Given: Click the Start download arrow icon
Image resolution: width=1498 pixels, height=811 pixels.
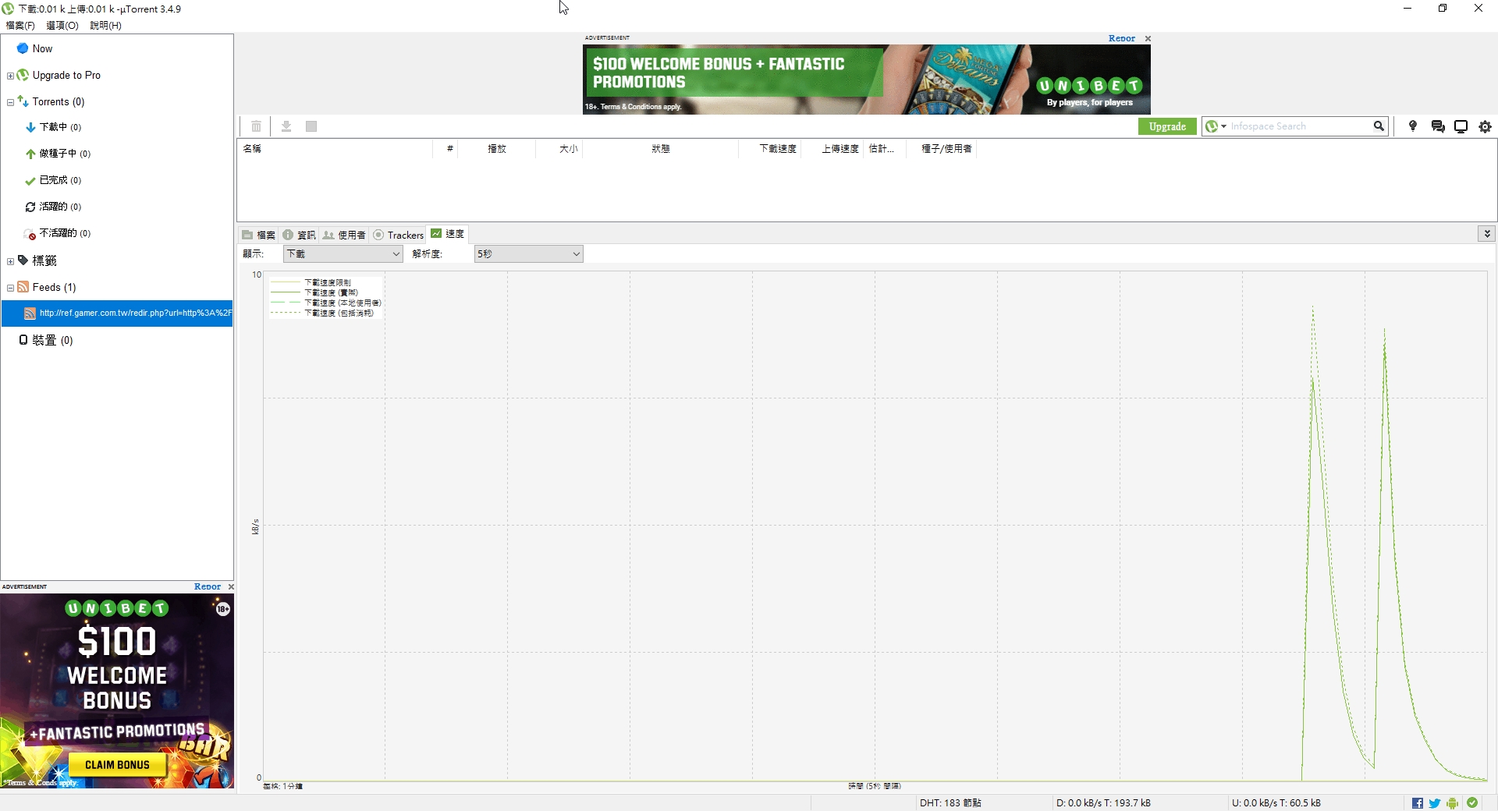Looking at the screenshot, I should (x=286, y=126).
